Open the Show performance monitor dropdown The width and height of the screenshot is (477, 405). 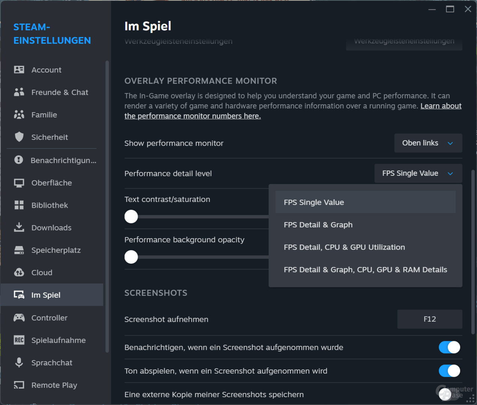(x=428, y=143)
